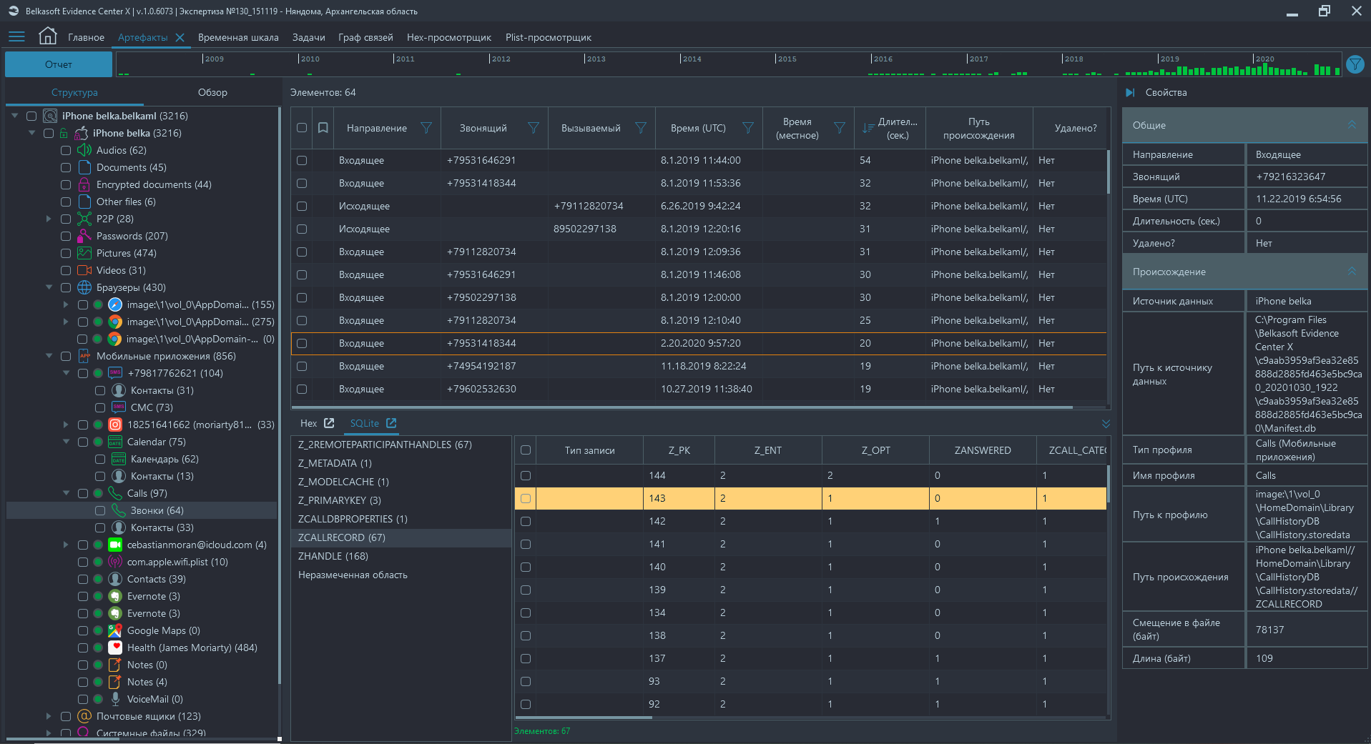Screen dimensions: 1371x744
Task: Check the Documents (45) checkbox
Action: pos(66,167)
